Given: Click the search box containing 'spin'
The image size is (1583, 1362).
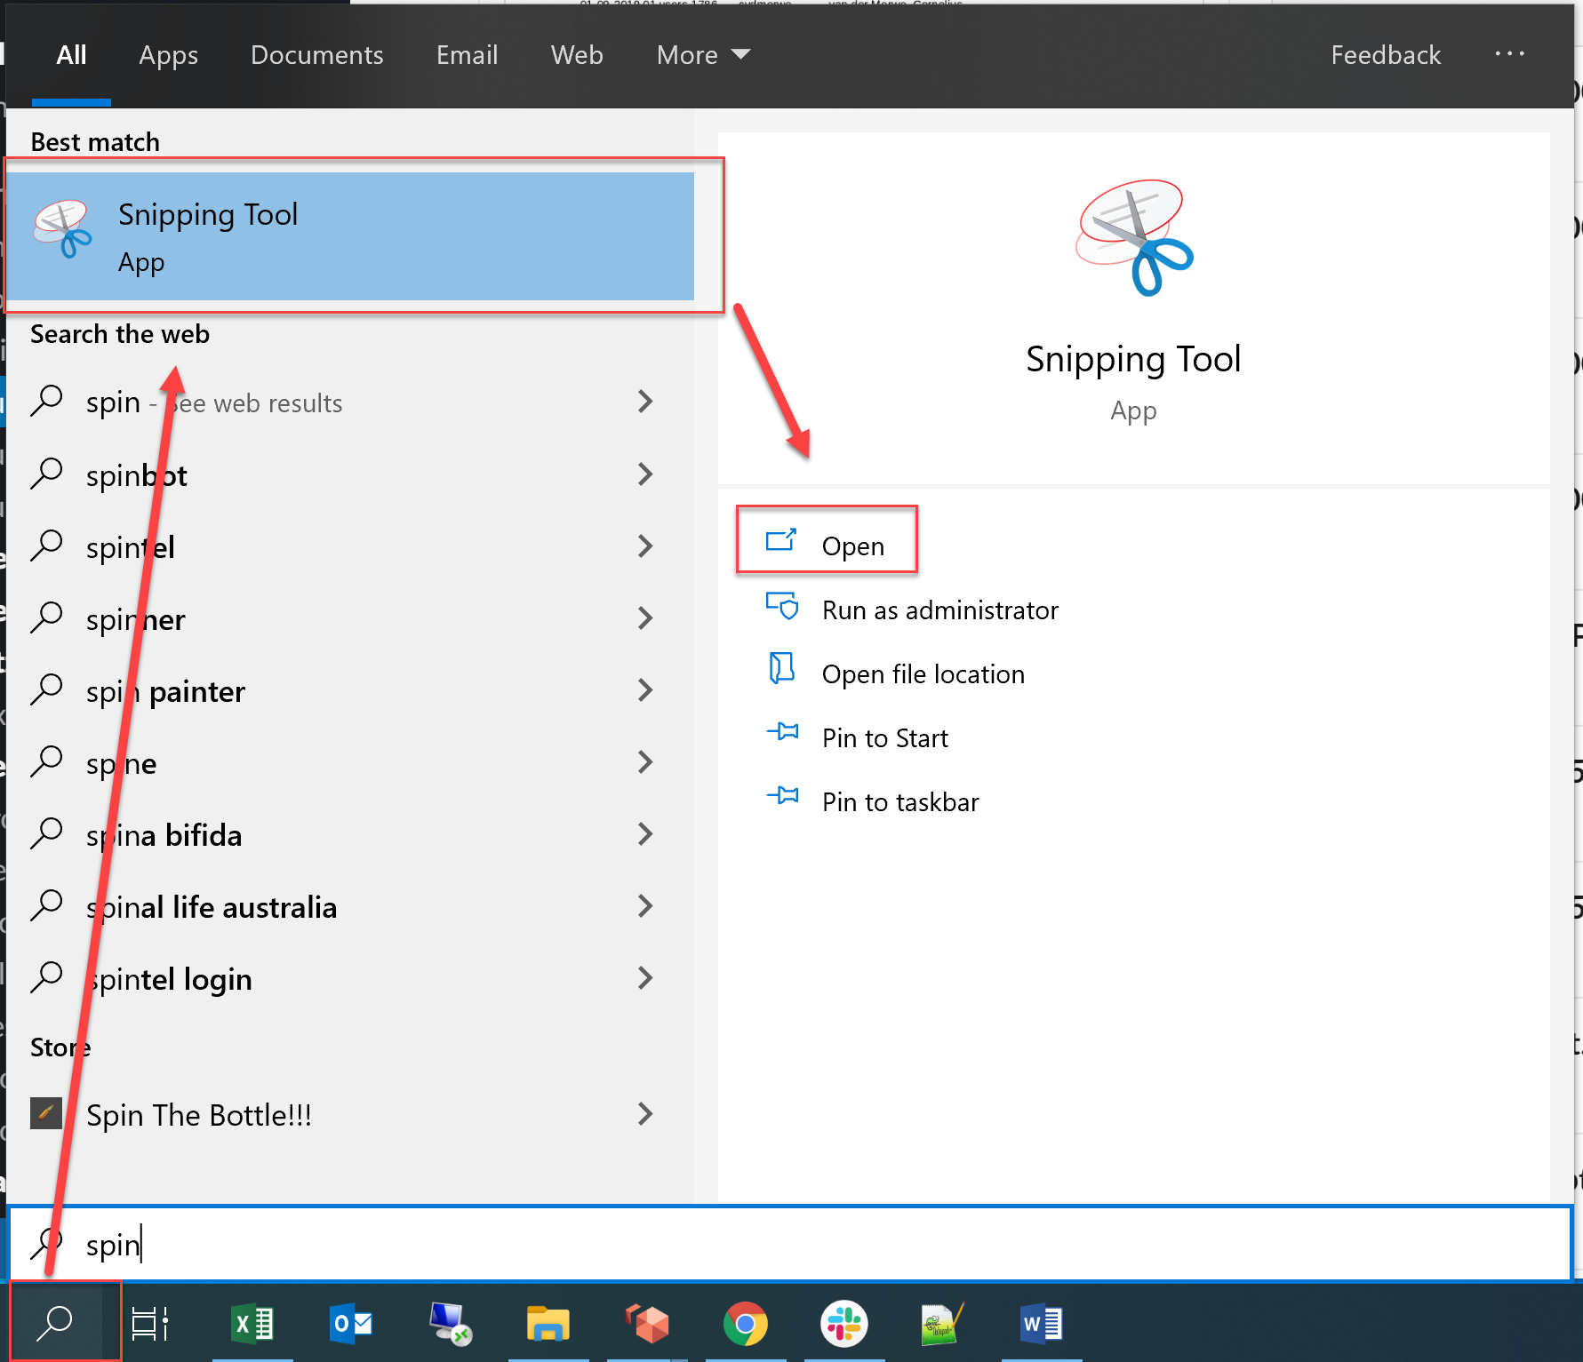Looking at the screenshot, I should [789, 1244].
